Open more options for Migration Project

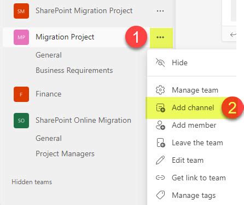[160, 37]
